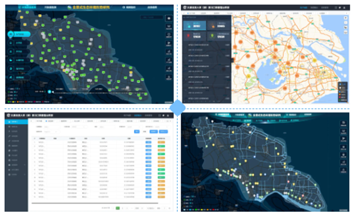The width and height of the screenshot is (354, 217).
Task: Select the cyan statistics card in the road-map window
Action: pos(195,25)
